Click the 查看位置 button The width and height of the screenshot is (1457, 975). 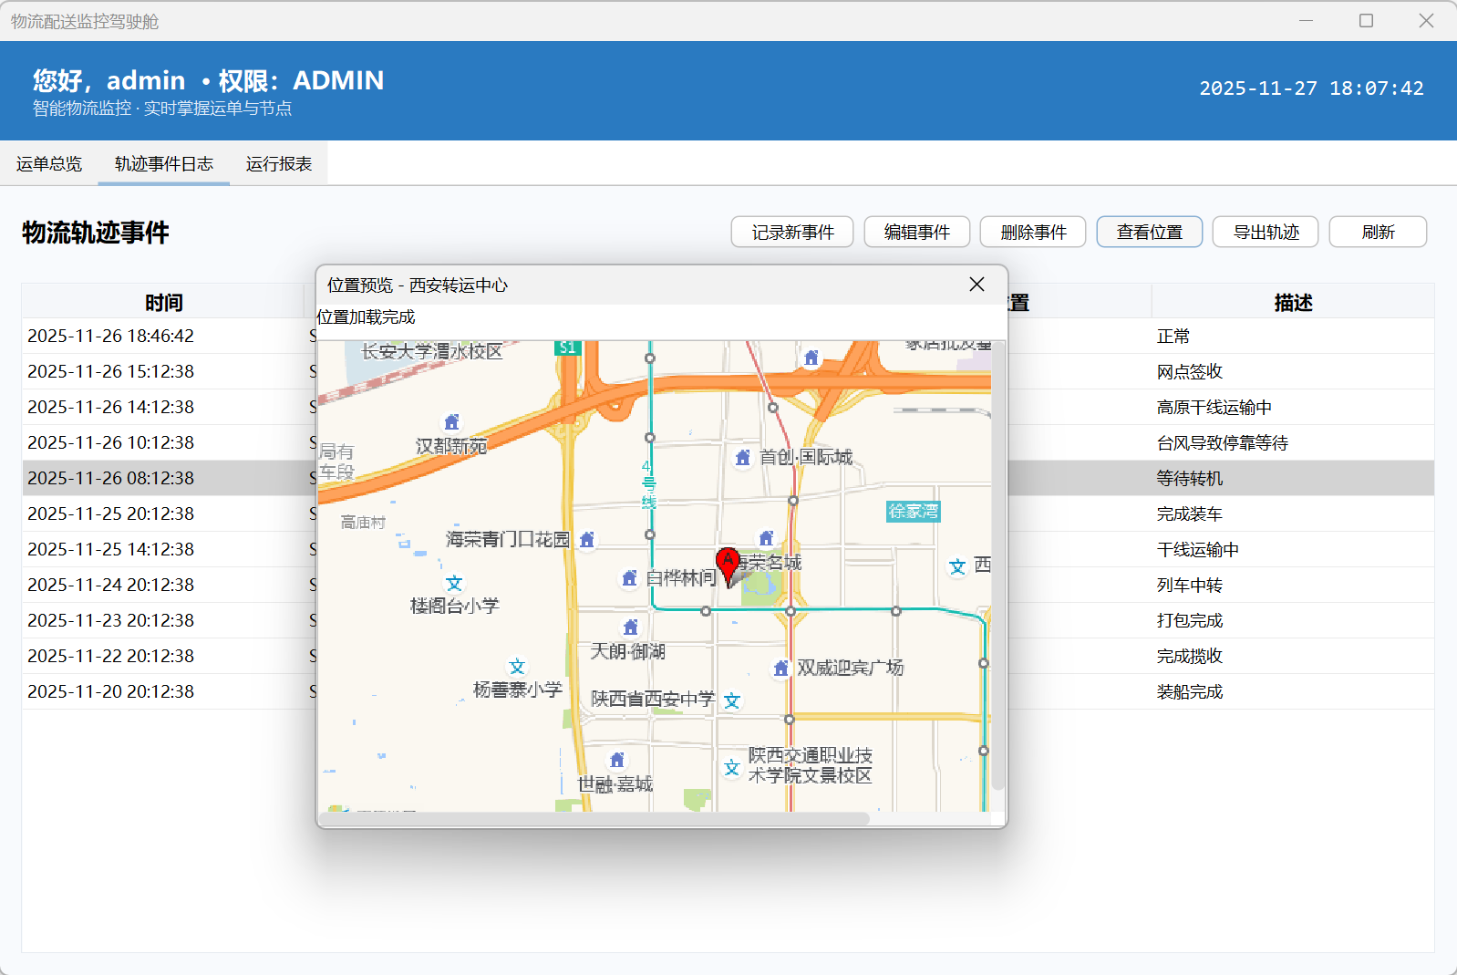click(x=1150, y=233)
